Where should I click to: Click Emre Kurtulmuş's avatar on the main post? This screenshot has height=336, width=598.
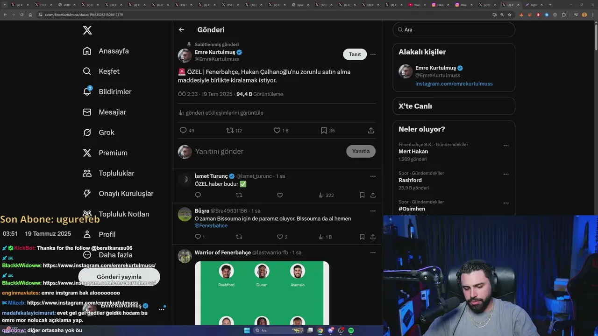[x=185, y=56]
